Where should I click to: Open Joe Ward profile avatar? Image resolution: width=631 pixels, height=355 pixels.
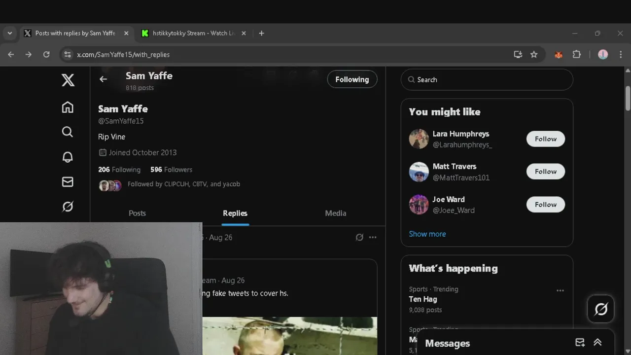(419, 205)
